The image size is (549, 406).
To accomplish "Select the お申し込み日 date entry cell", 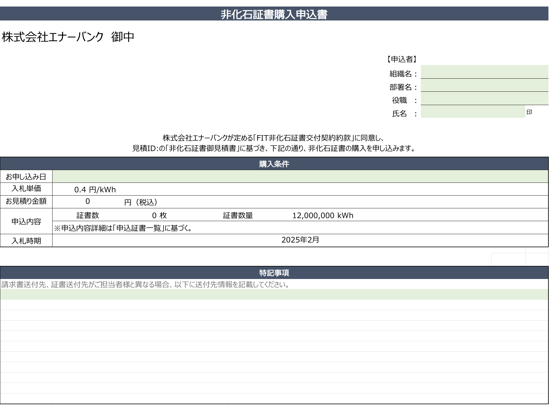I will [300, 176].
